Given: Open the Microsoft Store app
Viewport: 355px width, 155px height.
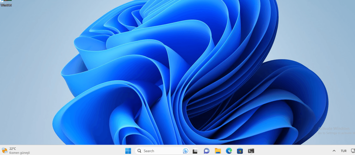Looking at the screenshot, I should point(240,151).
